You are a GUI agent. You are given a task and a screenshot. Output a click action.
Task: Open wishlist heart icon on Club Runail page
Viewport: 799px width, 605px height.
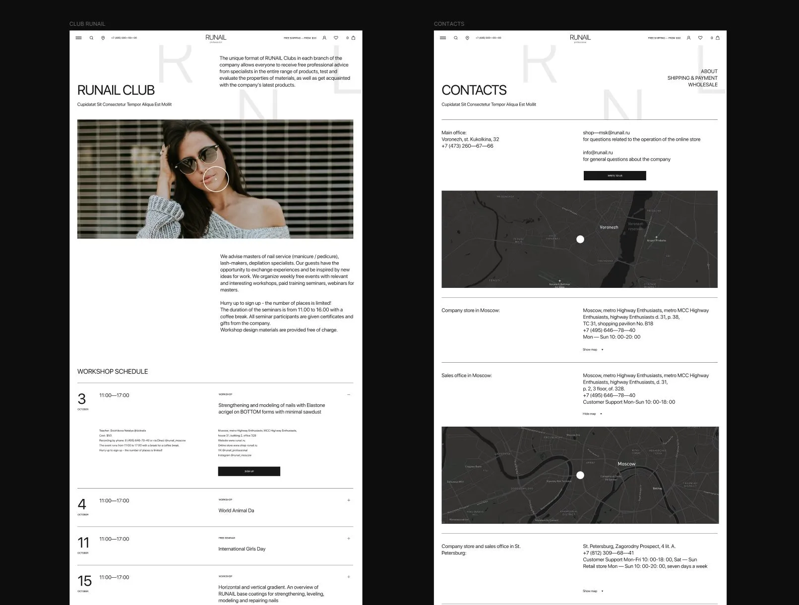coord(336,38)
